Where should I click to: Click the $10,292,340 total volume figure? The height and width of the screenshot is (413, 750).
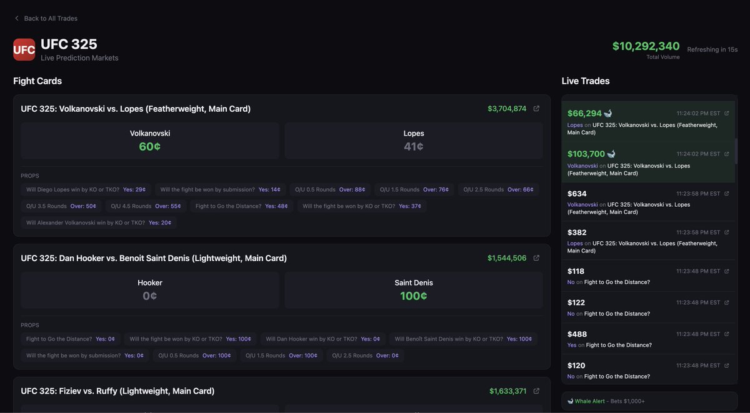point(646,46)
